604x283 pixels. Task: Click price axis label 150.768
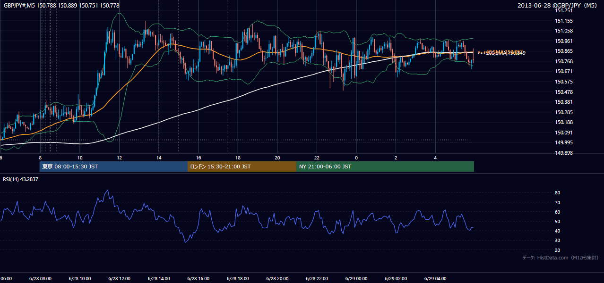coord(564,61)
